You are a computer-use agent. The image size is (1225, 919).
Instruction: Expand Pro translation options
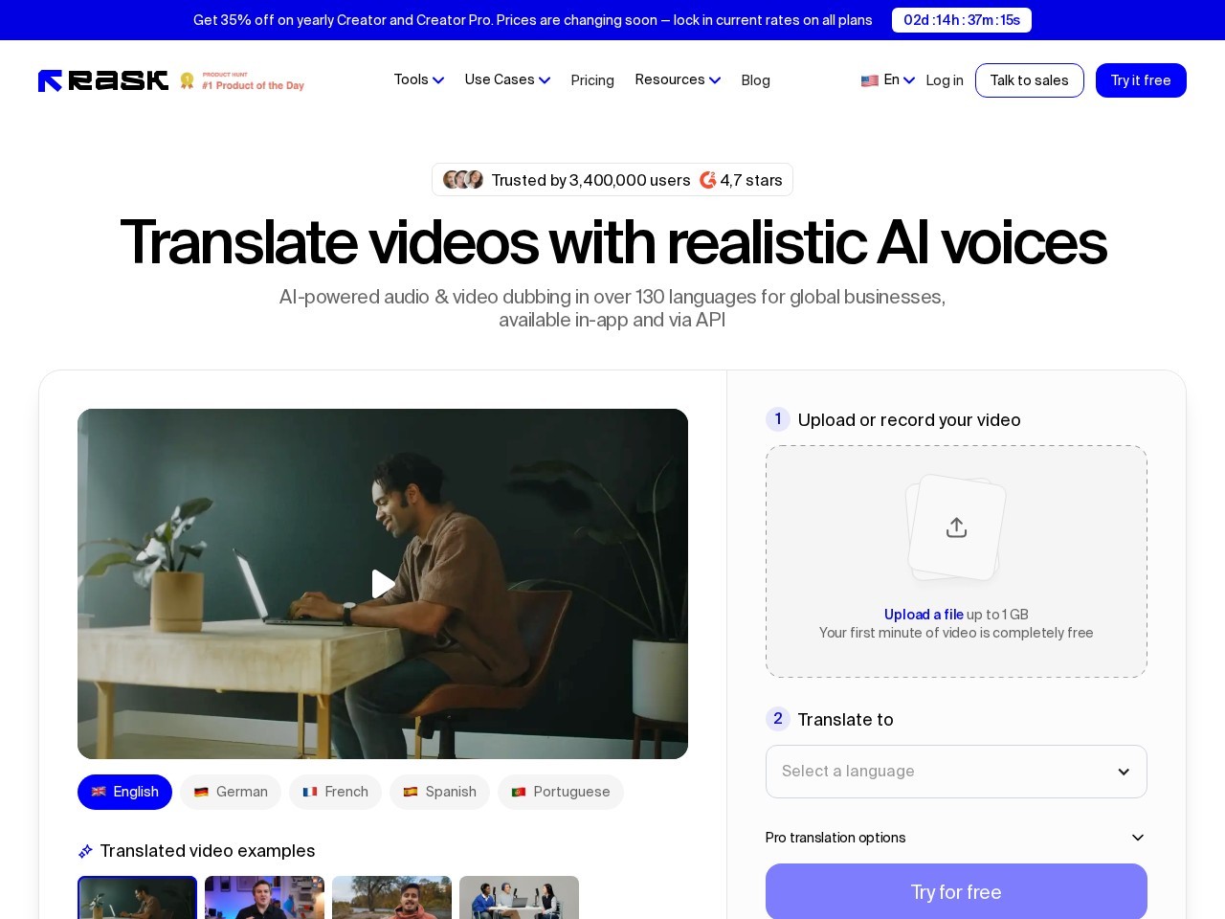(956, 838)
